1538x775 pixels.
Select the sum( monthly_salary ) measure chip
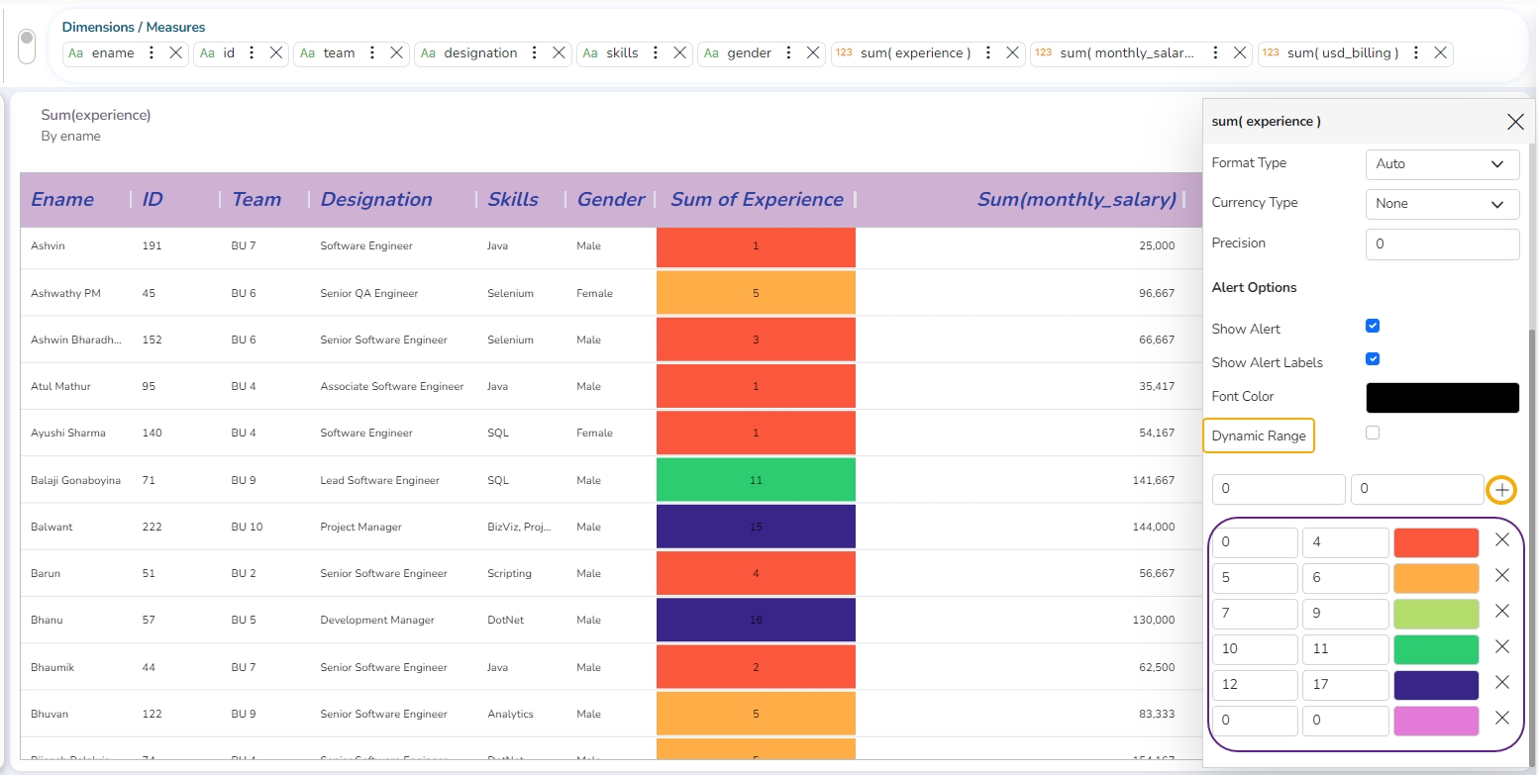1127,53
